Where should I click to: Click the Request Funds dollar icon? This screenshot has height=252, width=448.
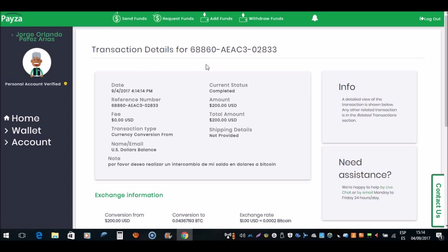(157, 18)
